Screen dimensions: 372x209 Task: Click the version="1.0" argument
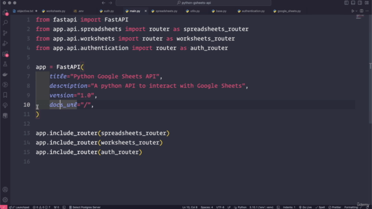pos(73,95)
